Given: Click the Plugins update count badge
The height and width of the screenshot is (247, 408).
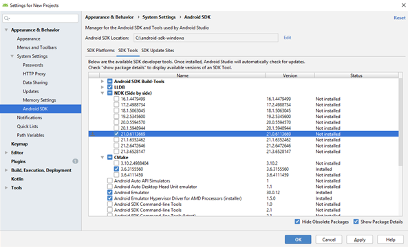Looking at the screenshot, I should coord(75,161).
